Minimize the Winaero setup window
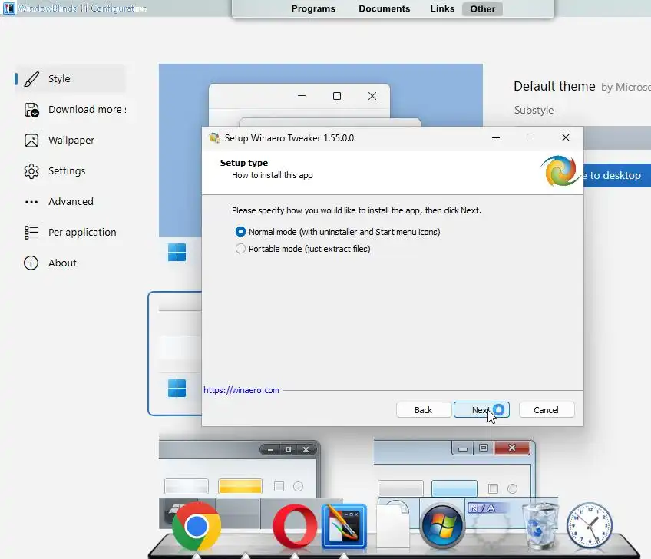 click(x=496, y=138)
